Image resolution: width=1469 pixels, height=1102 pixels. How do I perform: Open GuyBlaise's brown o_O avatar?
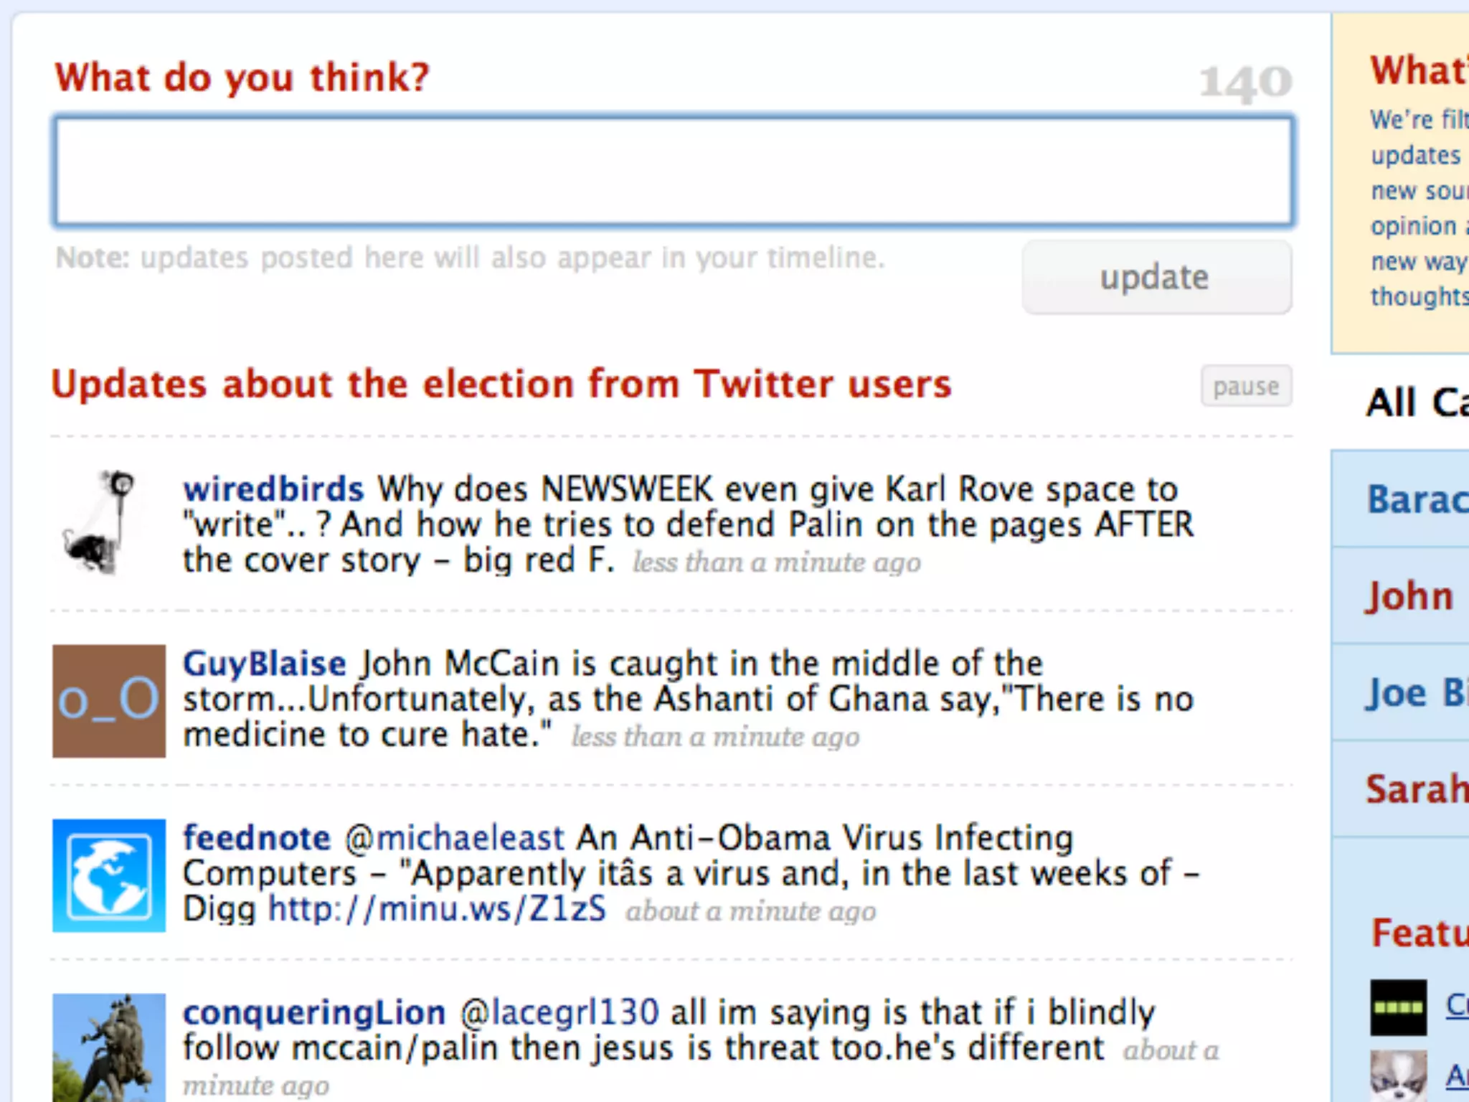pyautogui.click(x=109, y=701)
